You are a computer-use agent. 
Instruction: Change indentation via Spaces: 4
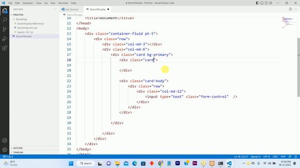255,157
